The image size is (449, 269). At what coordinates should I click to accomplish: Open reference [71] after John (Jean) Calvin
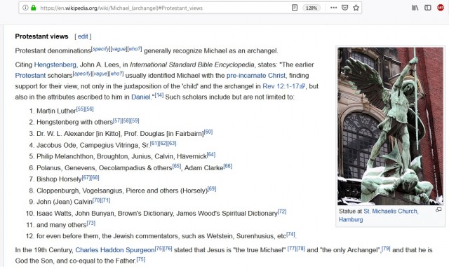106,200
